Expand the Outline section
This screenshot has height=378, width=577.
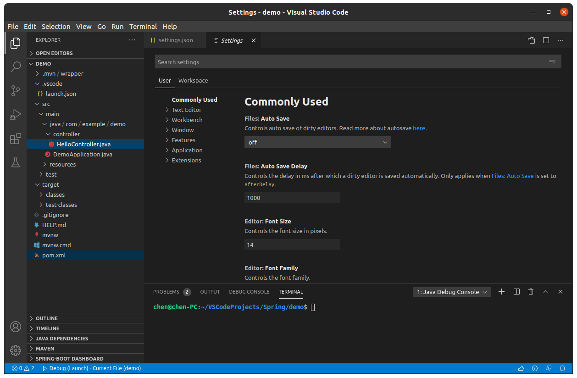click(x=85, y=318)
